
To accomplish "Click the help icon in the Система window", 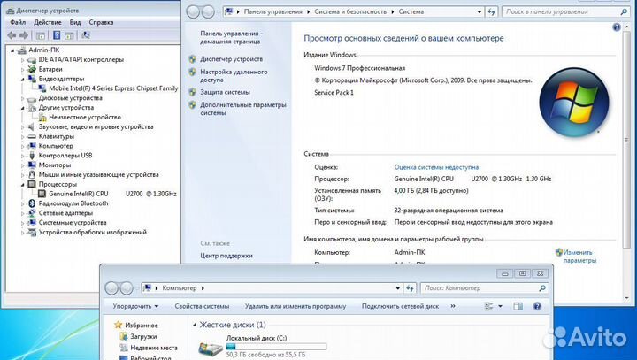I will point(617,27).
